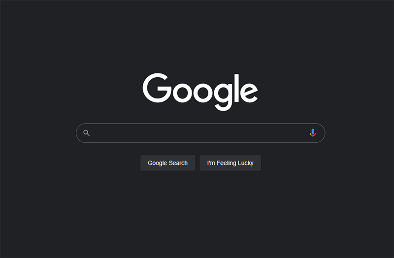This screenshot has height=258, width=394.
Task: Click the letter e in Google logo
Action: coord(249,93)
